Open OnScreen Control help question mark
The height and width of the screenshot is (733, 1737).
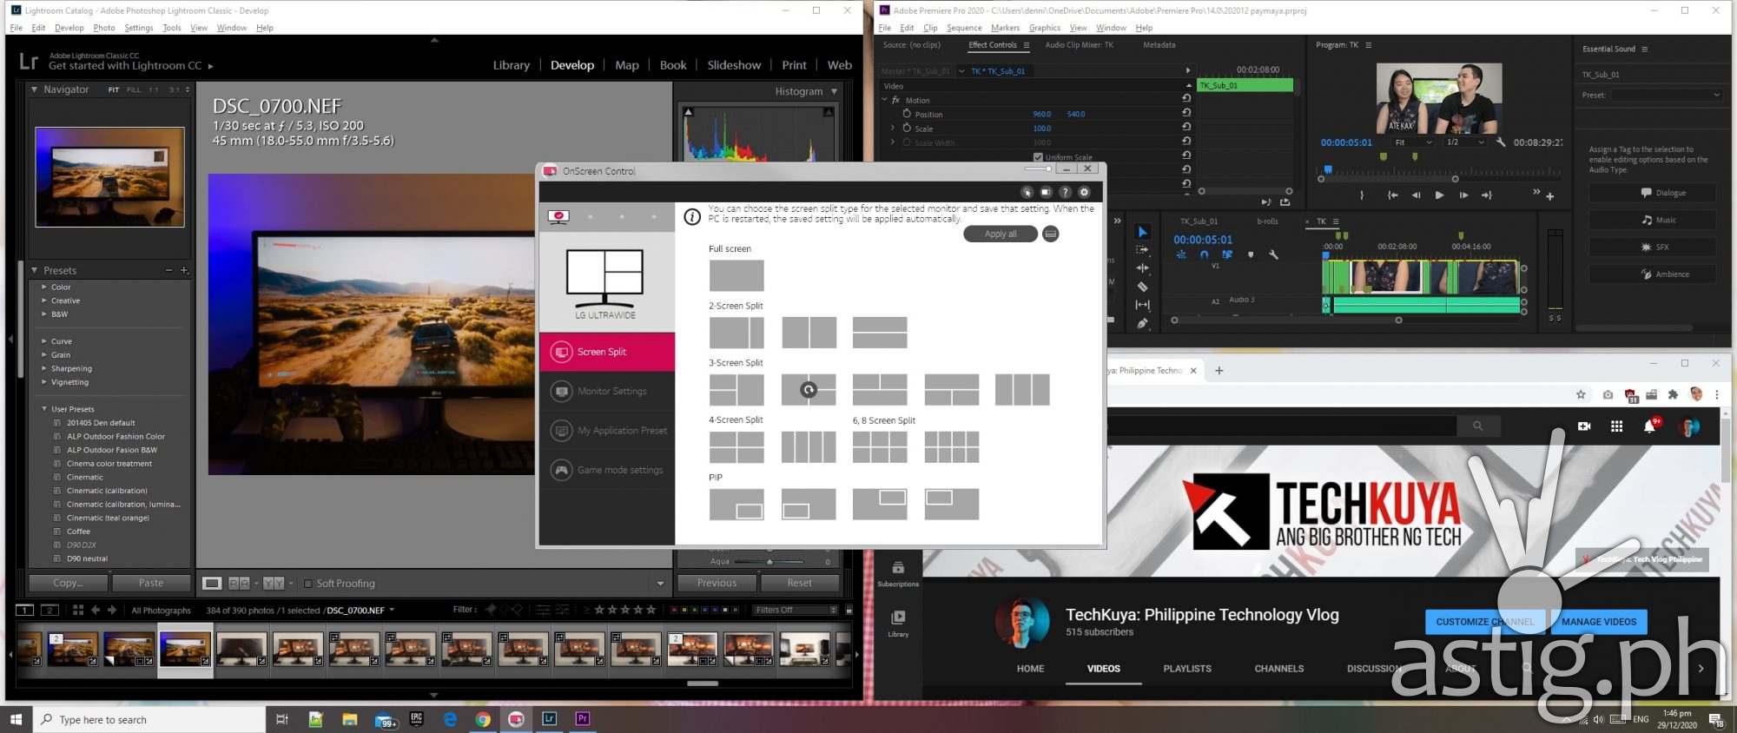coord(1065,192)
